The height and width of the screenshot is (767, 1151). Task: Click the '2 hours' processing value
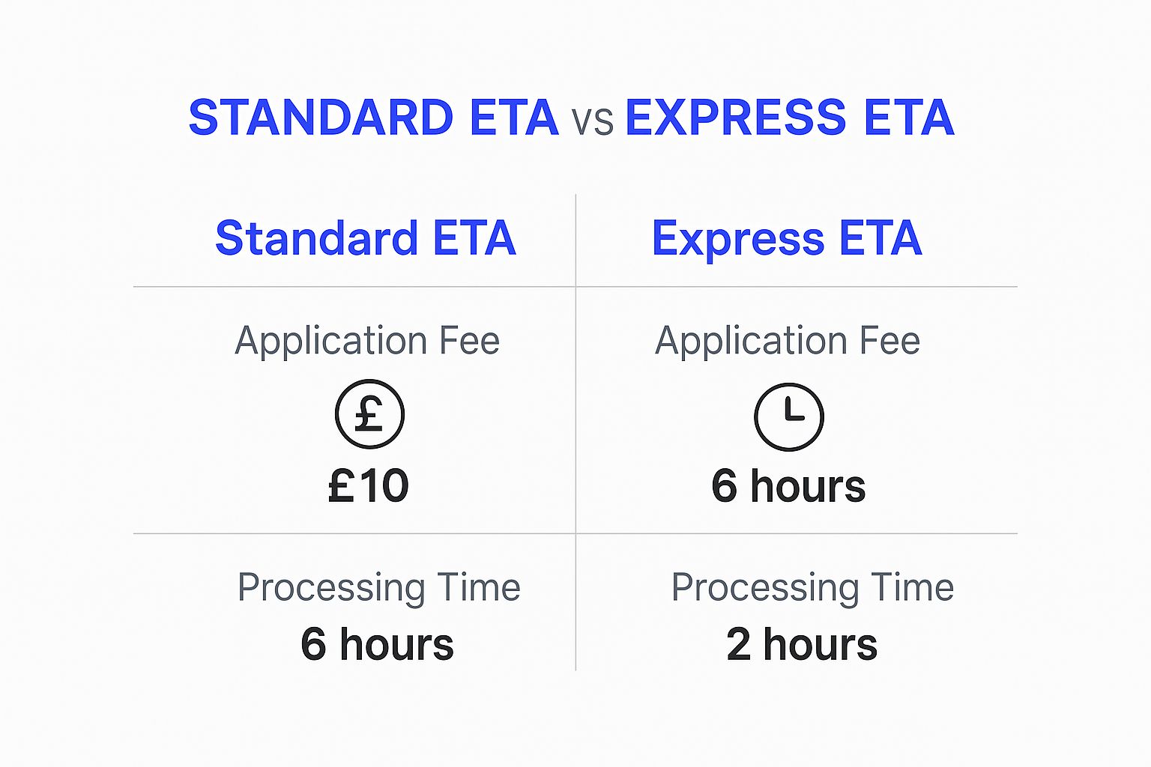point(802,644)
